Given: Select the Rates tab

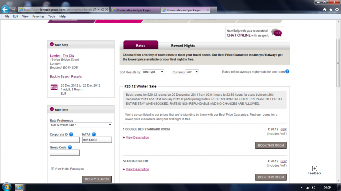Looking at the screenshot, I should [x=141, y=45].
